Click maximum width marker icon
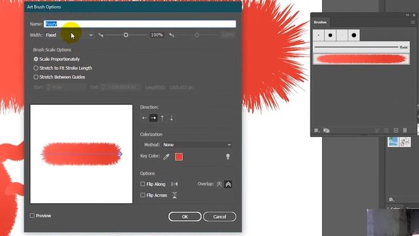Screen dimensions: 419x236 click(172, 35)
